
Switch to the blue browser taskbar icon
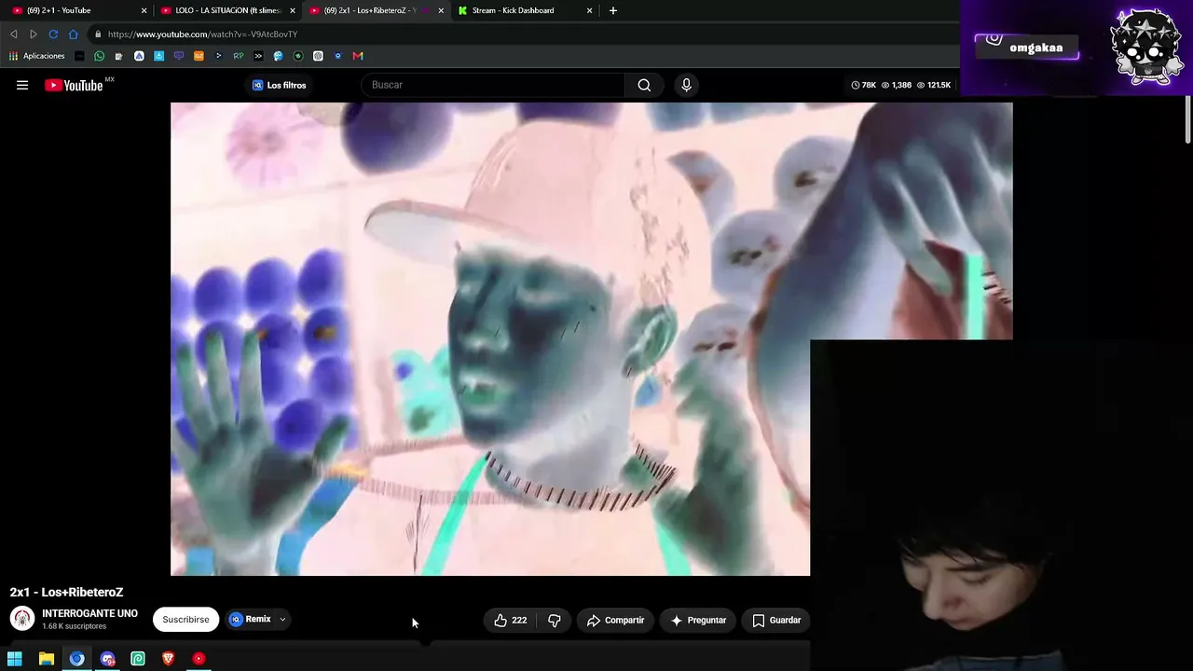(76, 659)
